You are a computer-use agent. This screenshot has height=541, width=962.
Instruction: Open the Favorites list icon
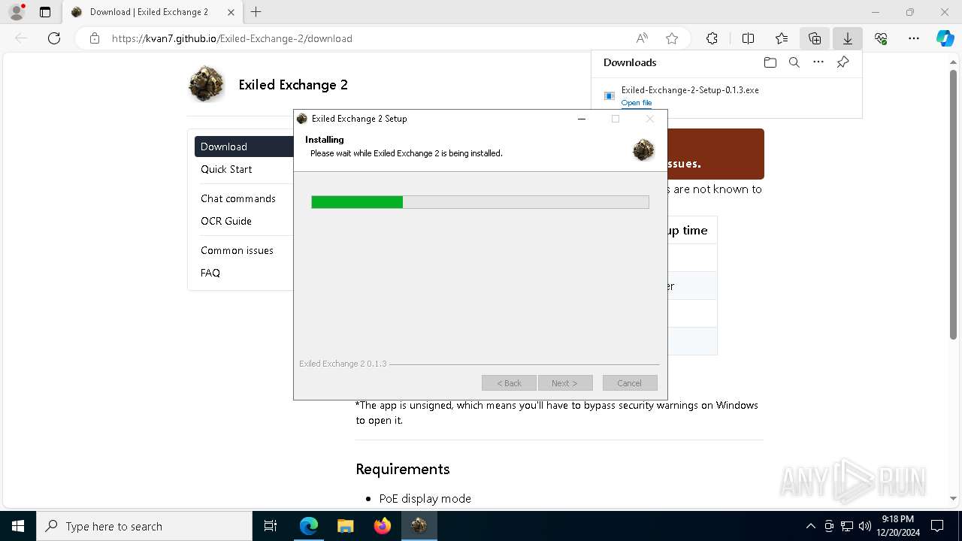pyautogui.click(x=782, y=38)
